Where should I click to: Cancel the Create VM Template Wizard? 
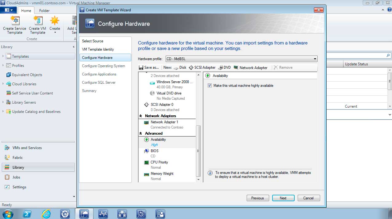(308, 198)
